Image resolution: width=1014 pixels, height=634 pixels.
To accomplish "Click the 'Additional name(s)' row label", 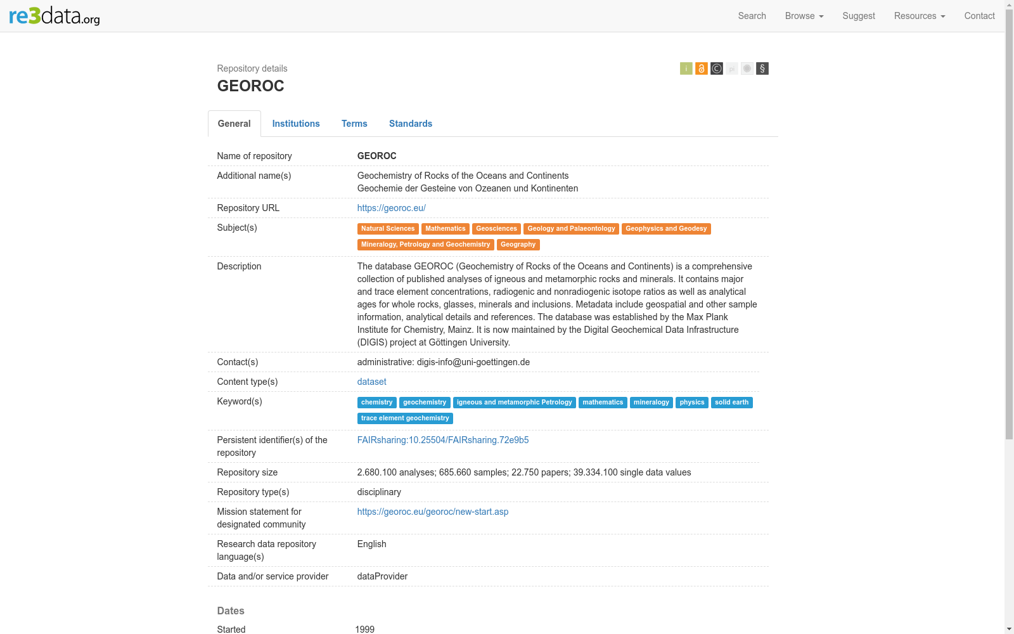I will [254, 176].
